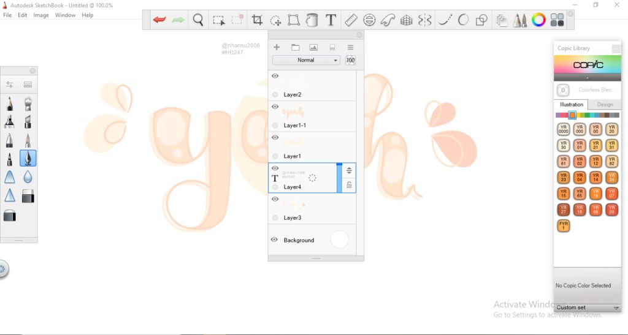This screenshot has width=628, height=335.
Task: Click Layer1-1's round marking menu button
Action: (275, 126)
